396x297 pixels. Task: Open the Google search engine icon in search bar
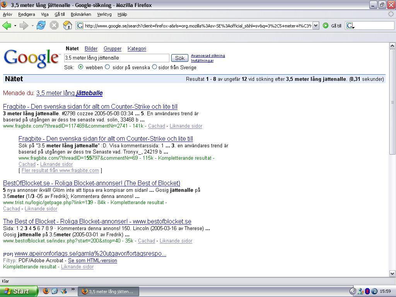(350, 26)
